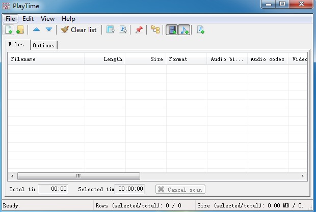This screenshot has height=212, width=316.
Task: Click the Selected time field
Action: (x=129, y=189)
